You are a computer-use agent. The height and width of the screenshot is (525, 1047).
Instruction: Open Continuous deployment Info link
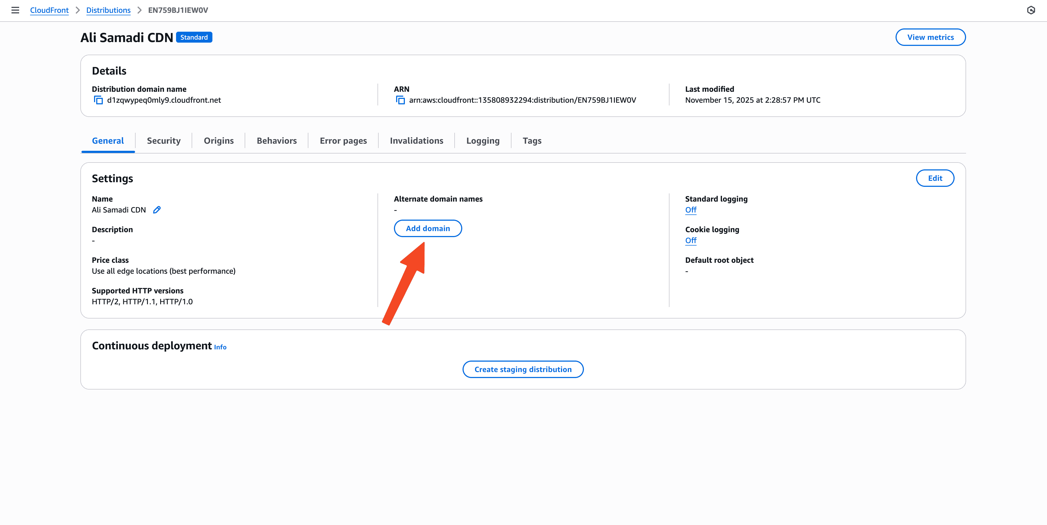(220, 347)
